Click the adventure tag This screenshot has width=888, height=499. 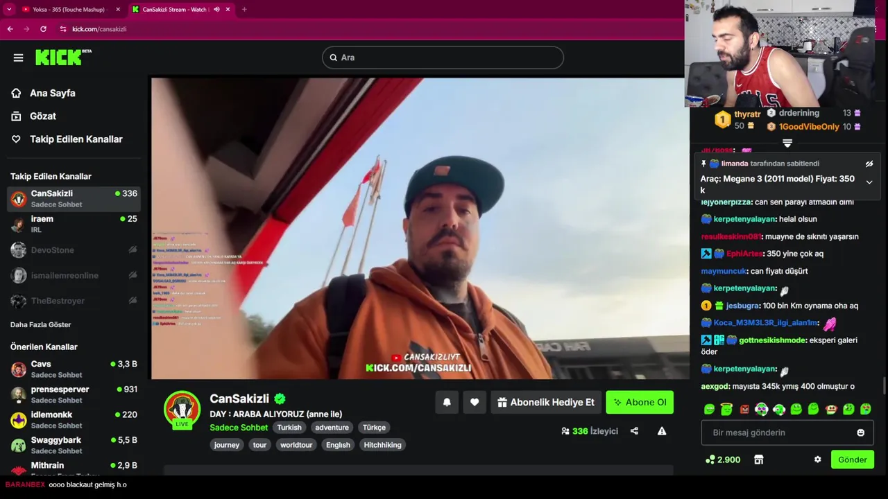332,428
